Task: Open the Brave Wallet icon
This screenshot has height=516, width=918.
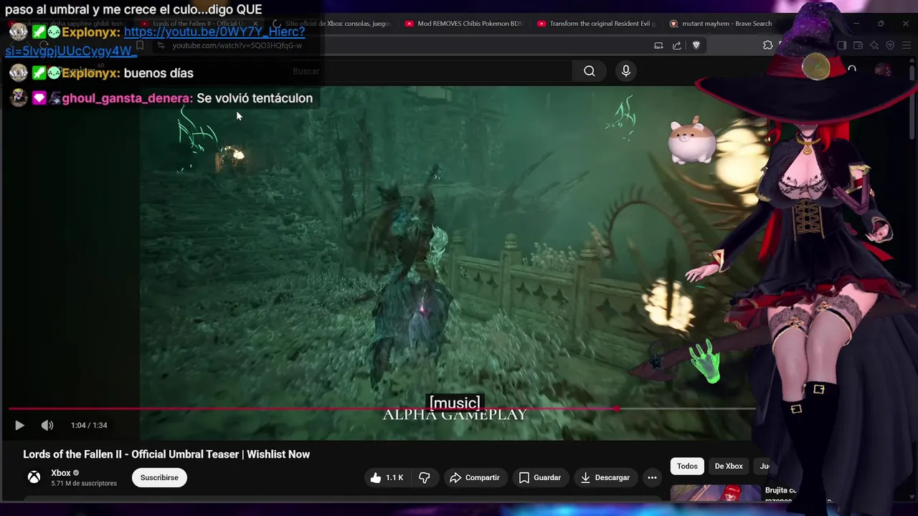Action: pos(858,45)
